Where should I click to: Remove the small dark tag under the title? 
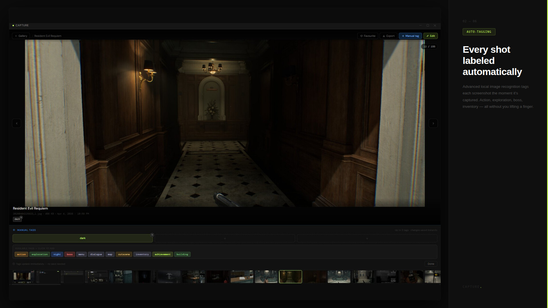(x=21, y=217)
